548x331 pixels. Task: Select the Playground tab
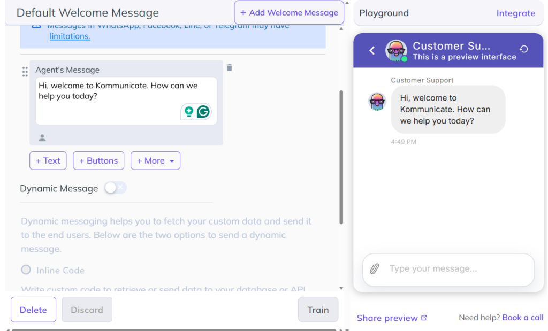click(x=384, y=13)
